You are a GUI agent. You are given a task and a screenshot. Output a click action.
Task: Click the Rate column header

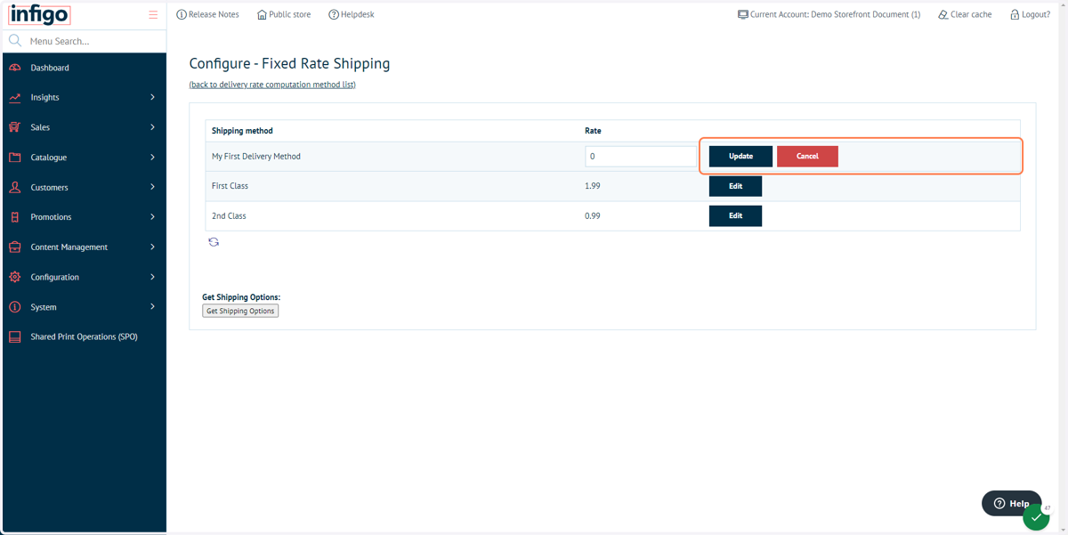pyautogui.click(x=593, y=131)
